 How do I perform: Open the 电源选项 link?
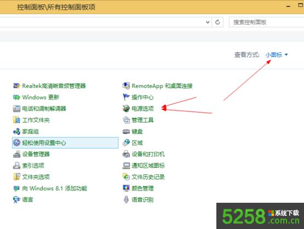pyautogui.click(x=142, y=109)
